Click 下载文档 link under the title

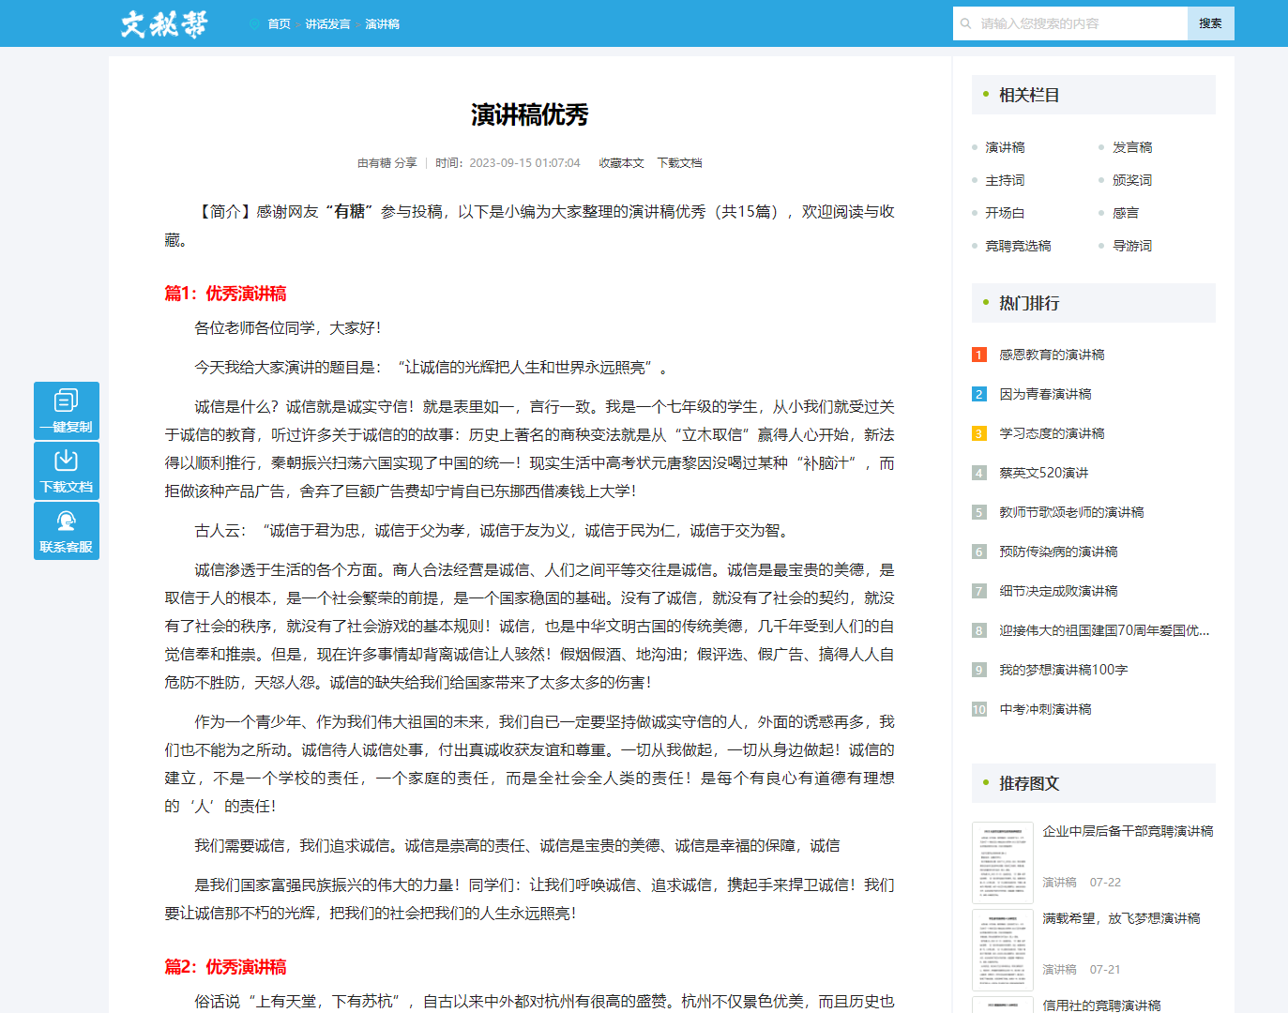(x=679, y=163)
